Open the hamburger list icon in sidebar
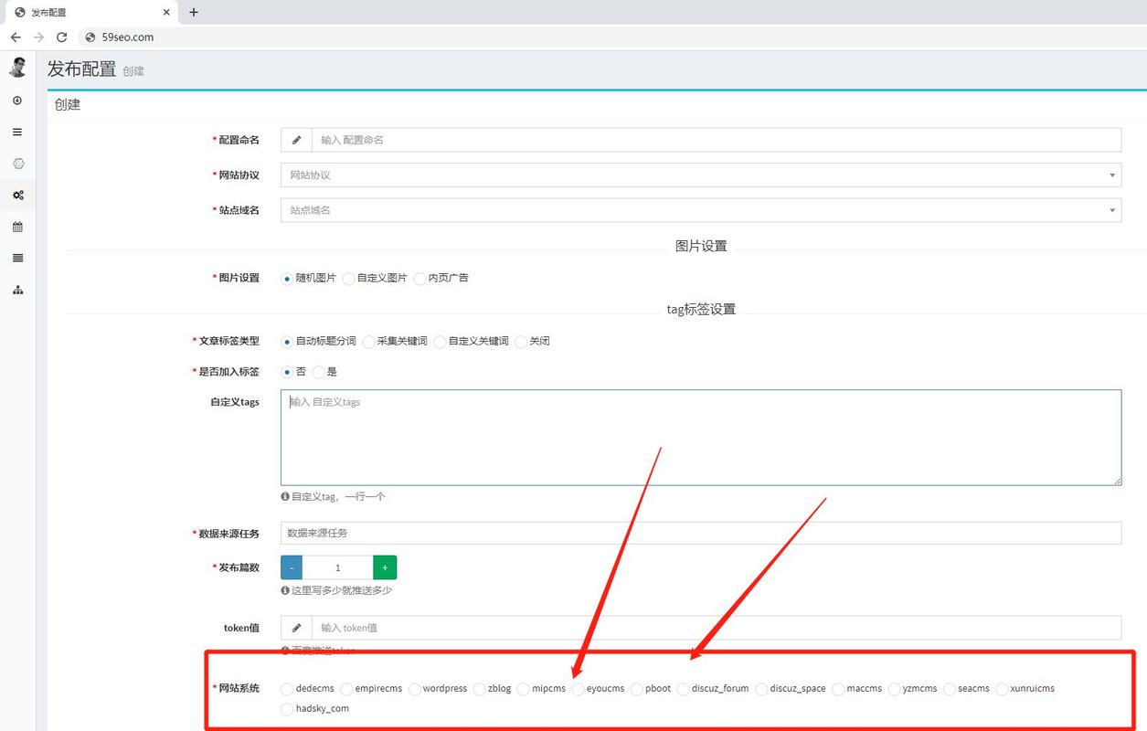 point(16,132)
